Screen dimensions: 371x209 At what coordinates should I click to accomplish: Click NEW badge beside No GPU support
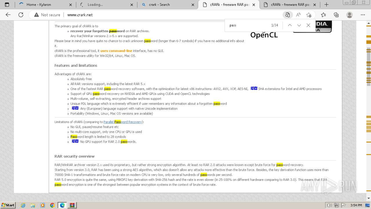pos(75,141)
